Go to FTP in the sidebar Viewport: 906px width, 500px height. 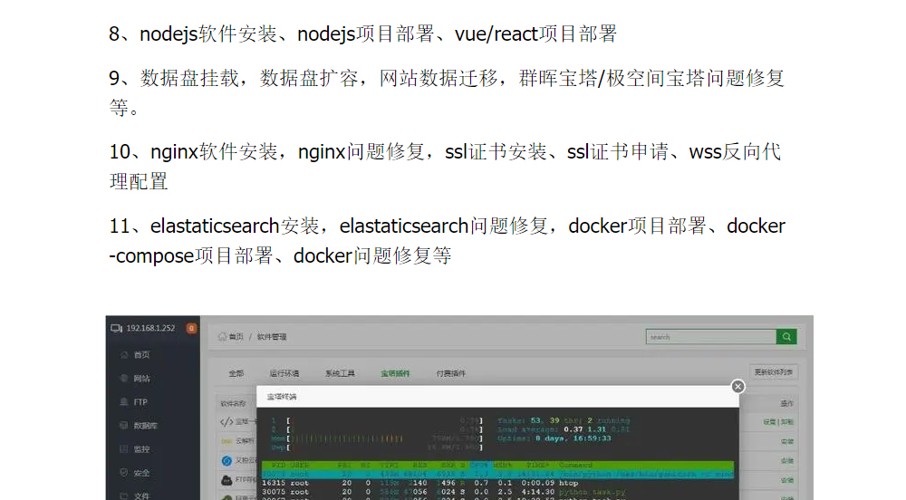[x=140, y=402]
